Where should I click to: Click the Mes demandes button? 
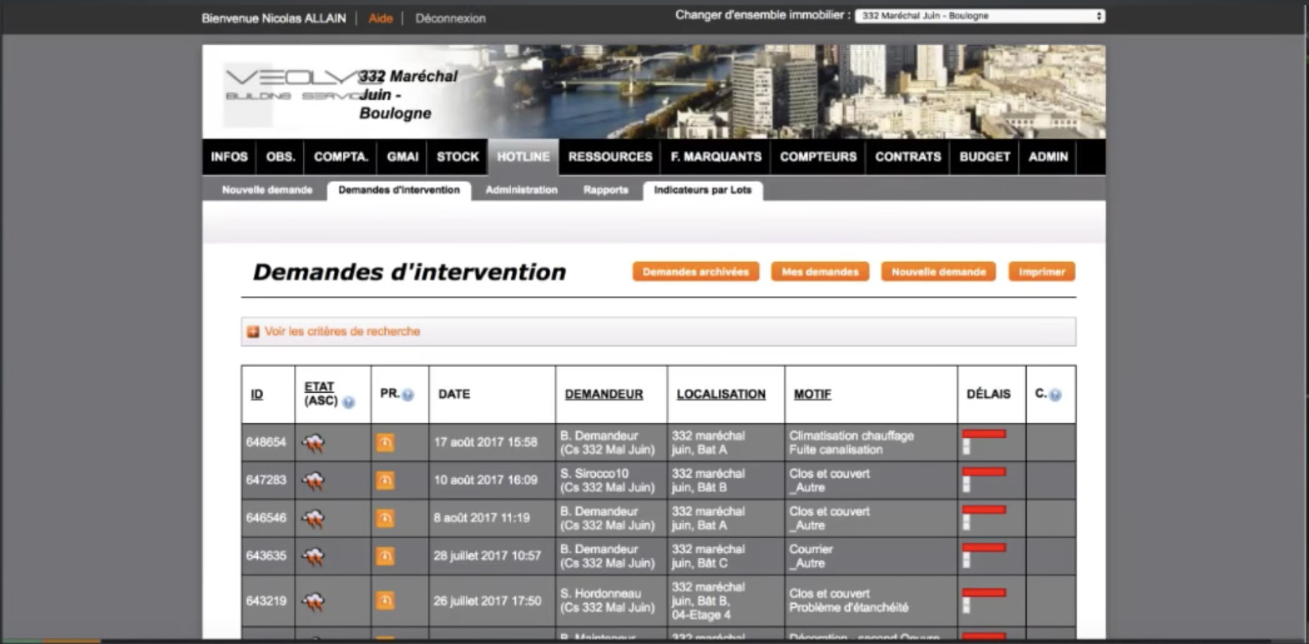(820, 272)
